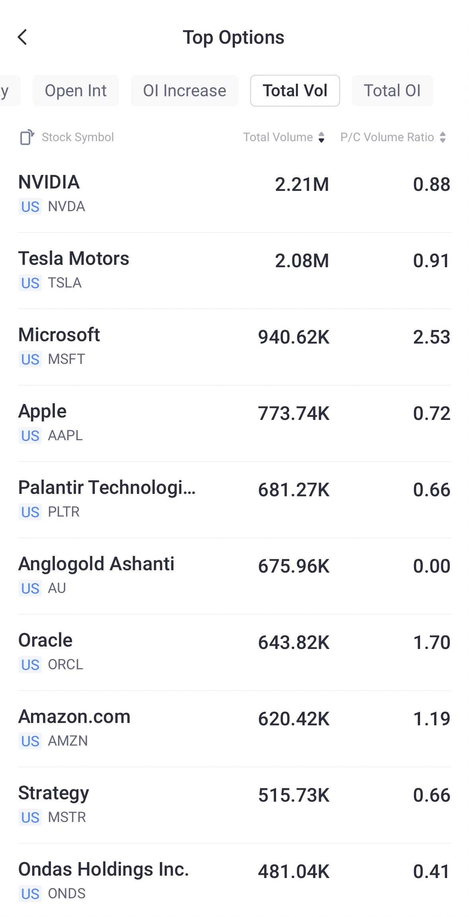Select the Oracle ORCL row
Viewport: 469px width, 917px height.
tap(234, 652)
